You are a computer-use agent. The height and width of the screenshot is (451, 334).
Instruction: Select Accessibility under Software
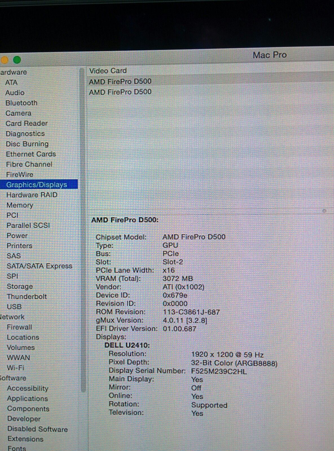click(x=28, y=388)
